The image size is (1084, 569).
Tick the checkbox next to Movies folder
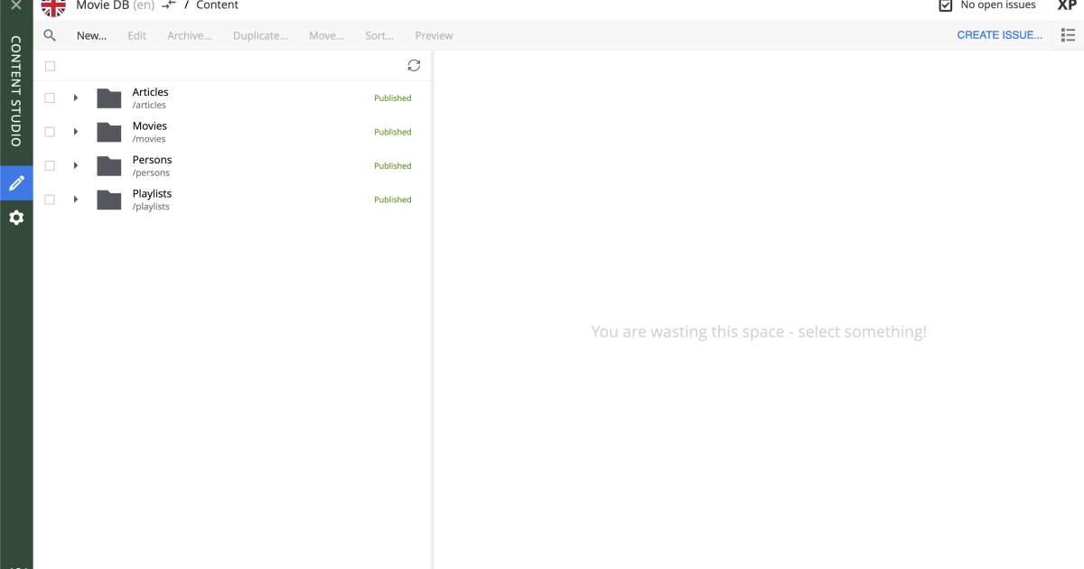50,131
